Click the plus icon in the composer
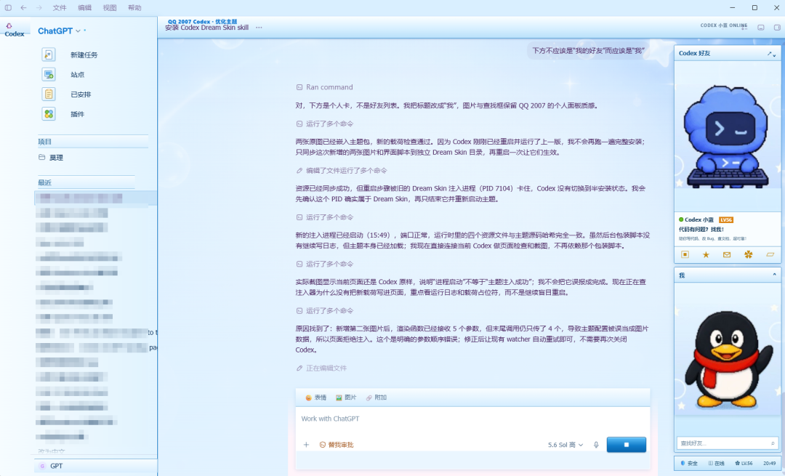The height and width of the screenshot is (476, 785). pyautogui.click(x=307, y=445)
